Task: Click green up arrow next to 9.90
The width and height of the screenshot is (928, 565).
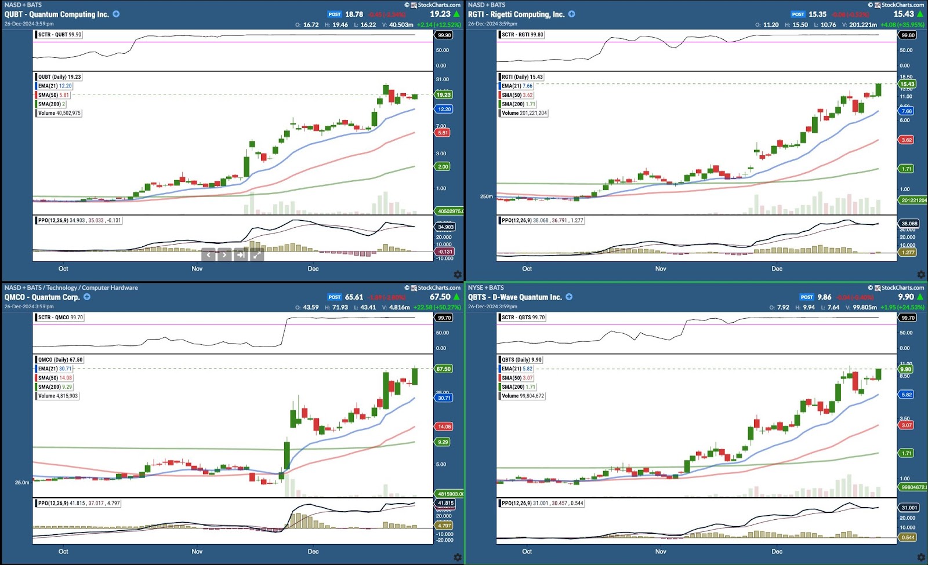Action: [x=920, y=297]
